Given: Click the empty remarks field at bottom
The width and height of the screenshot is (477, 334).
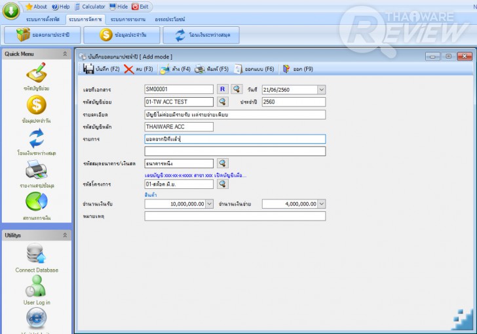Looking at the screenshot, I should click(x=235, y=216).
